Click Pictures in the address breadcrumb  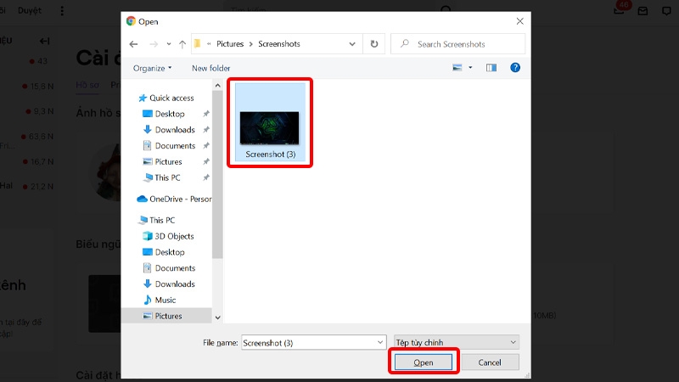tap(230, 44)
